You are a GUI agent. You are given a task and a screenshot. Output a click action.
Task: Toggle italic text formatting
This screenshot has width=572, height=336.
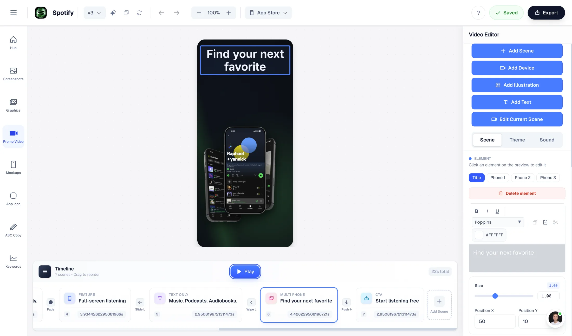point(487,211)
